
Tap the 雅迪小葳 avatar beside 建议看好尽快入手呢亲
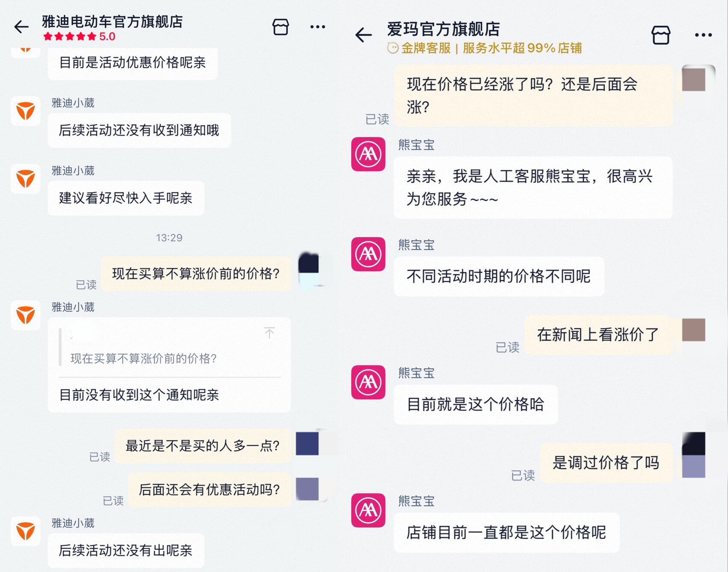pos(26,179)
